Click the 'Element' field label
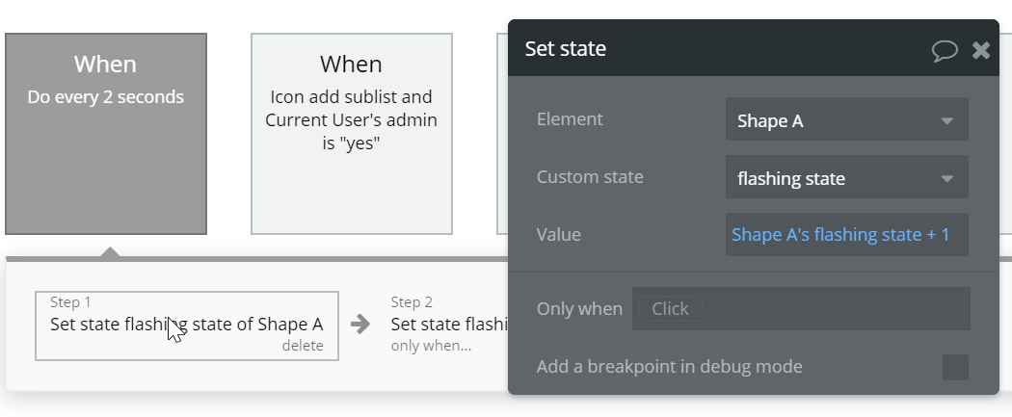This screenshot has width=1012, height=417. click(x=570, y=119)
